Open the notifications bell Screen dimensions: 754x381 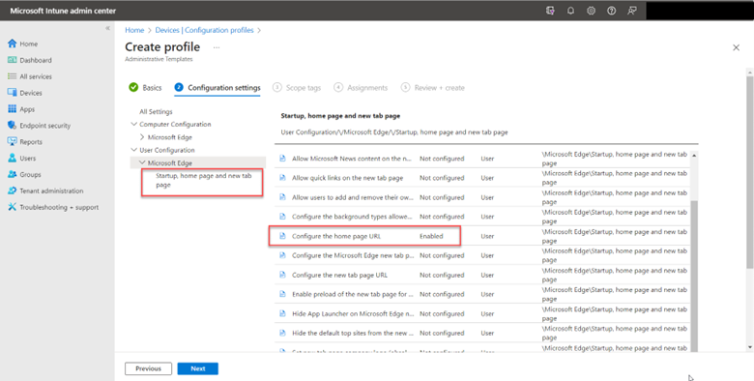tap(570, 11)
